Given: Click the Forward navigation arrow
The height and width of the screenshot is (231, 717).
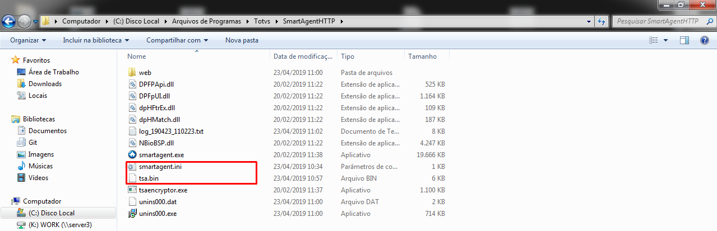Looking at the screenshot, I should 25,21.
